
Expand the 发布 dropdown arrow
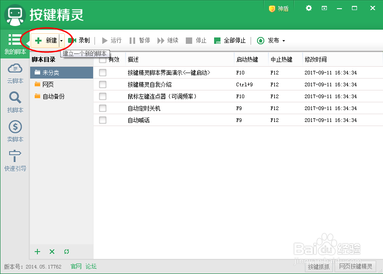coord(283,41)
